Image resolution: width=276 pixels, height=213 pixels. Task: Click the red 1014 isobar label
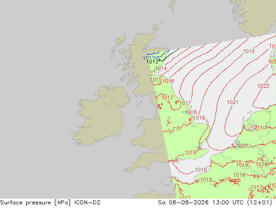pos(161,69)
